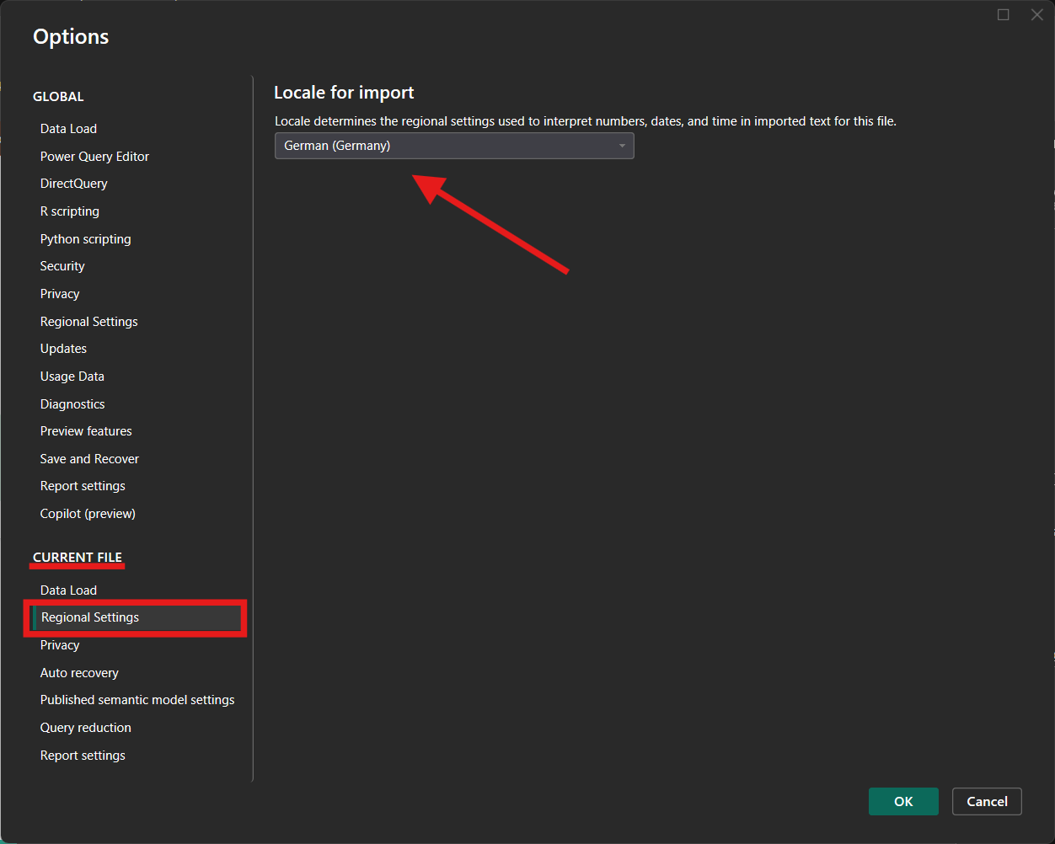Screen dimensions: 1055x844
Task: Select Global Data Load settings
Action: click(68, 129)
